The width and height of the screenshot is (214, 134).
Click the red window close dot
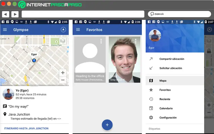[3, 4]
